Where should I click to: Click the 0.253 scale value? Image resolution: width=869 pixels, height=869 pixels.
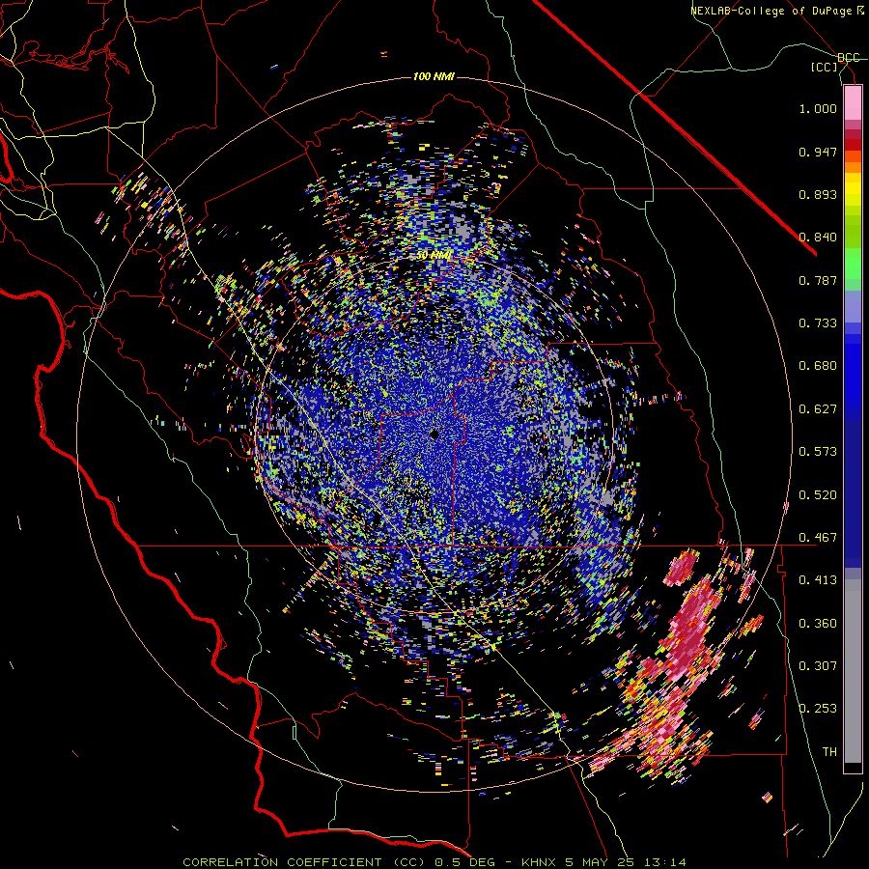tap(818, 709)
